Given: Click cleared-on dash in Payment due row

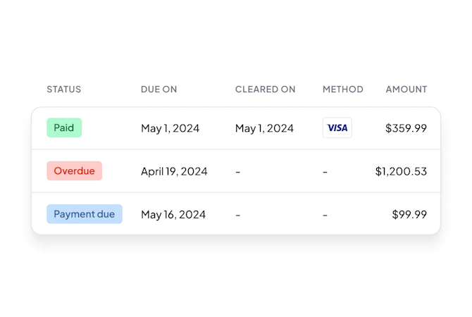Looking at the screenshot, I should [238, 214].
